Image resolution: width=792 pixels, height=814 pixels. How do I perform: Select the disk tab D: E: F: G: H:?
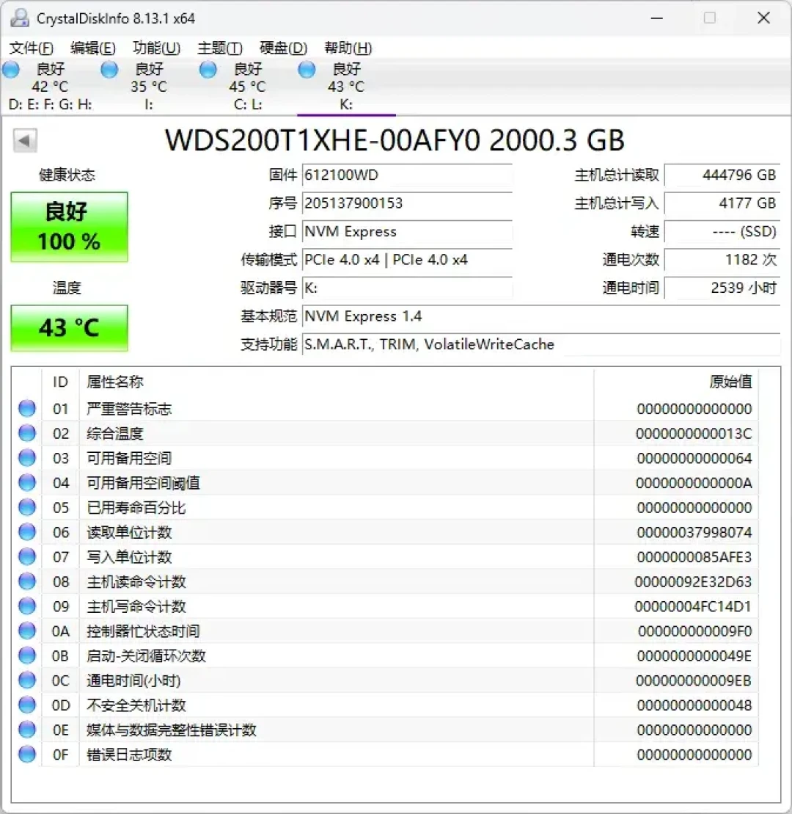(x=50, y=86)
